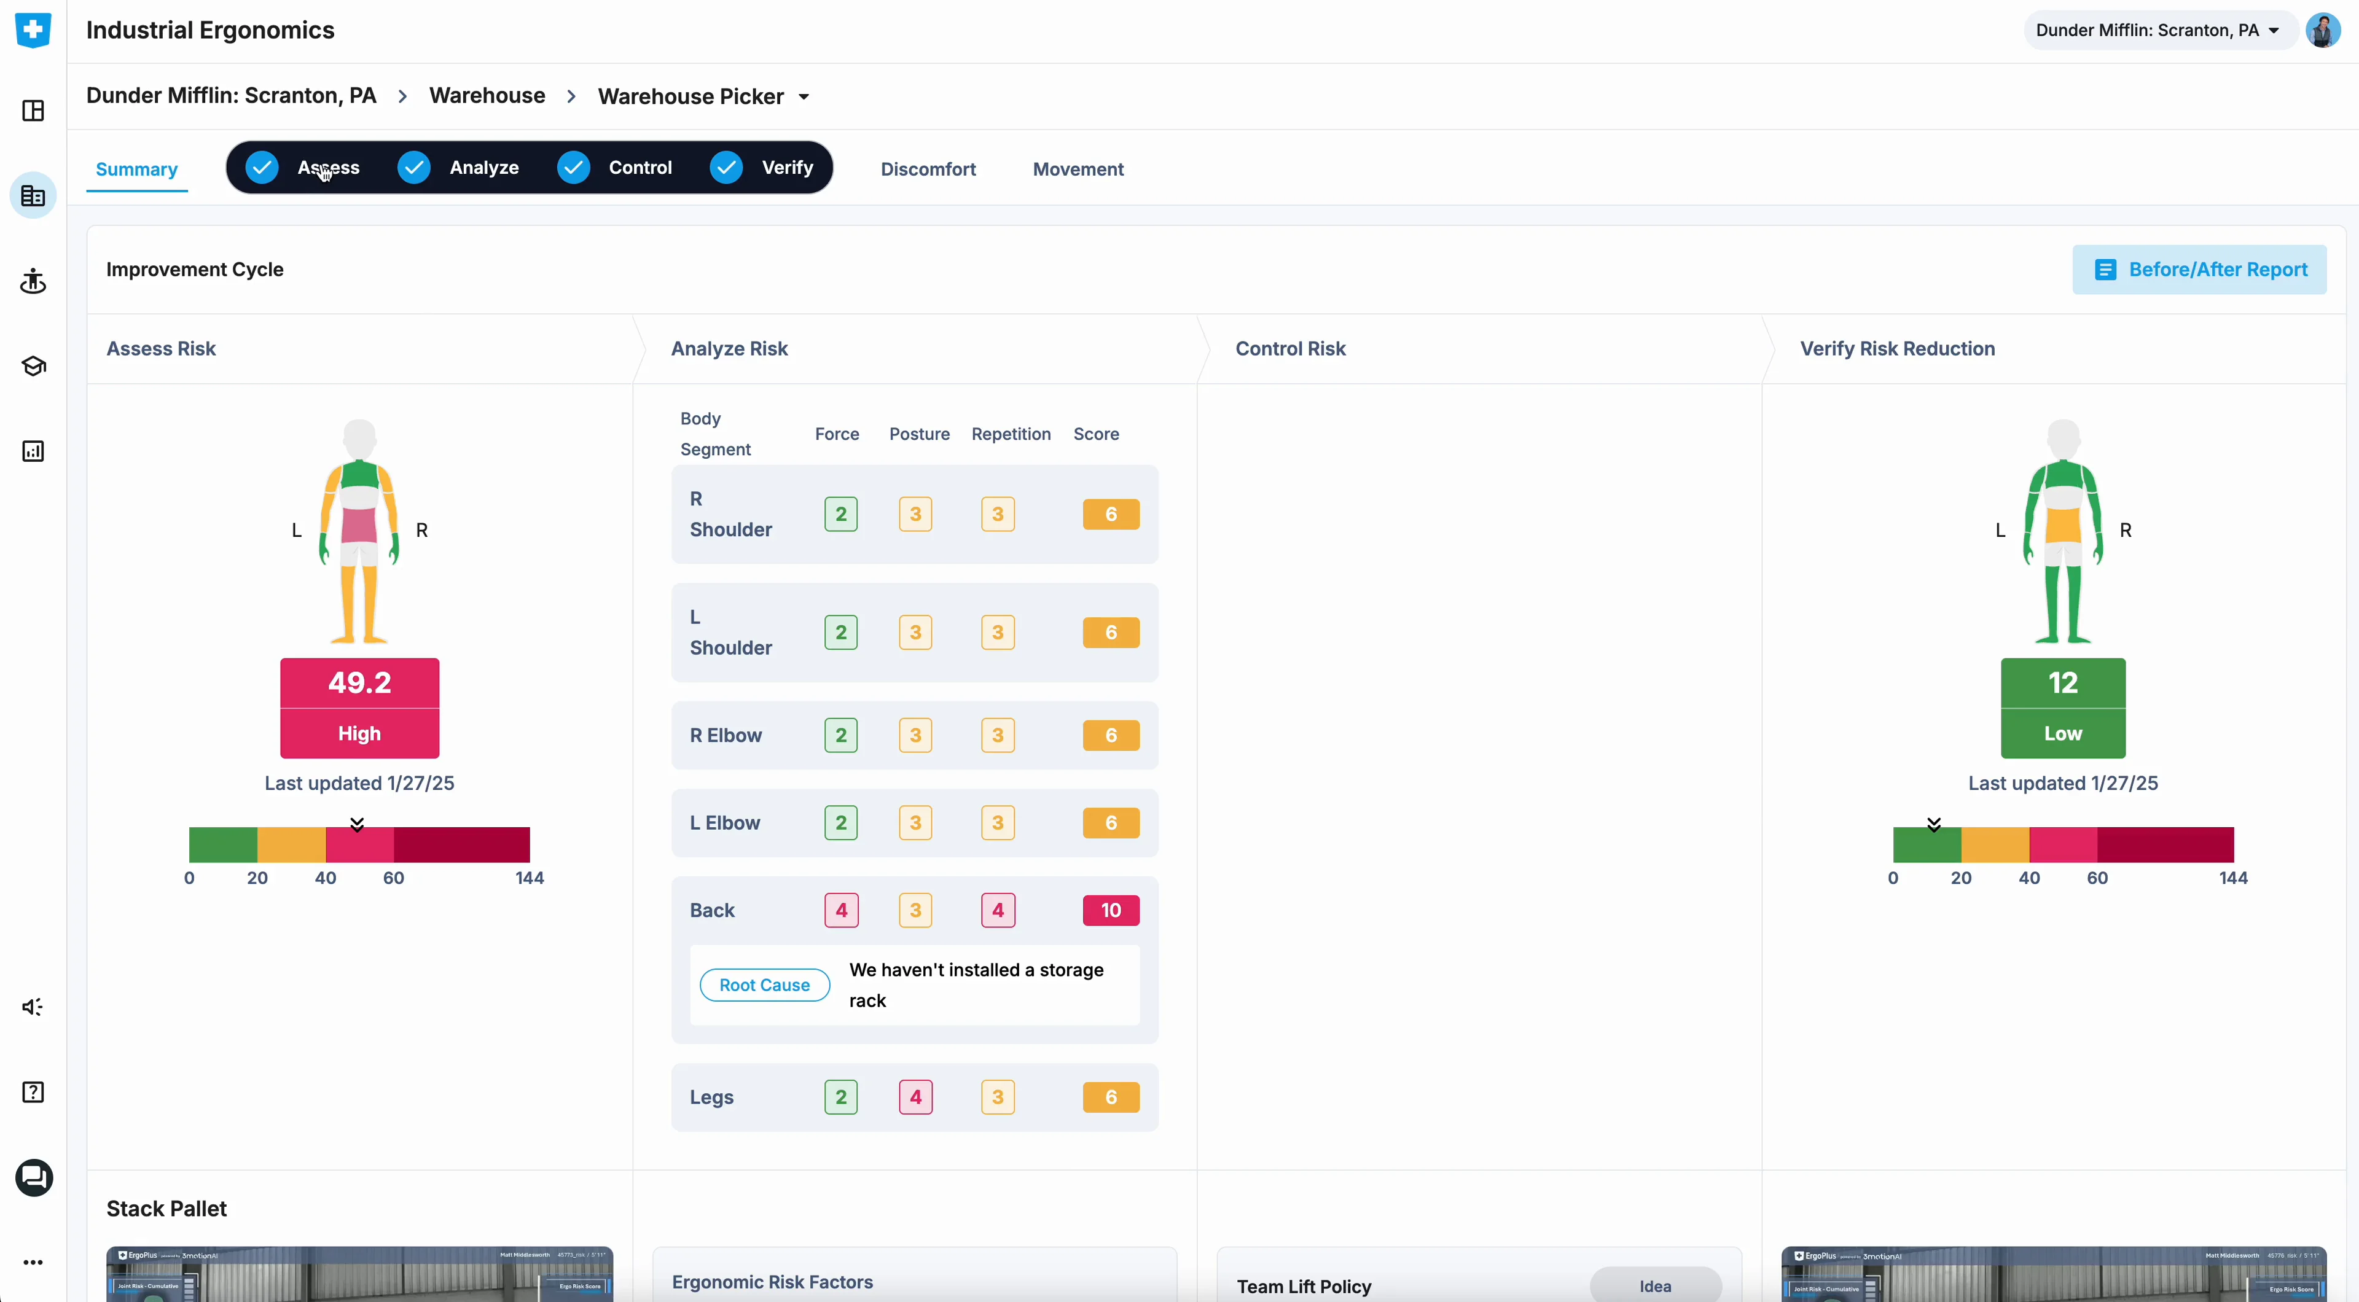Click the user profile avatar
This screenshot has height=1302, width=2359.
[2322, 30]
